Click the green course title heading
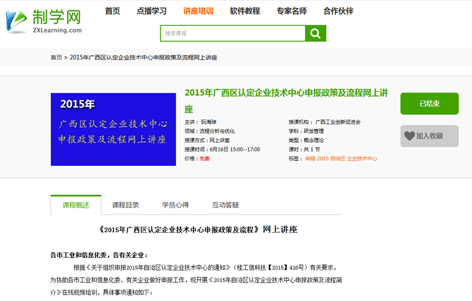 pyautogui.click(x=286, y=101)
